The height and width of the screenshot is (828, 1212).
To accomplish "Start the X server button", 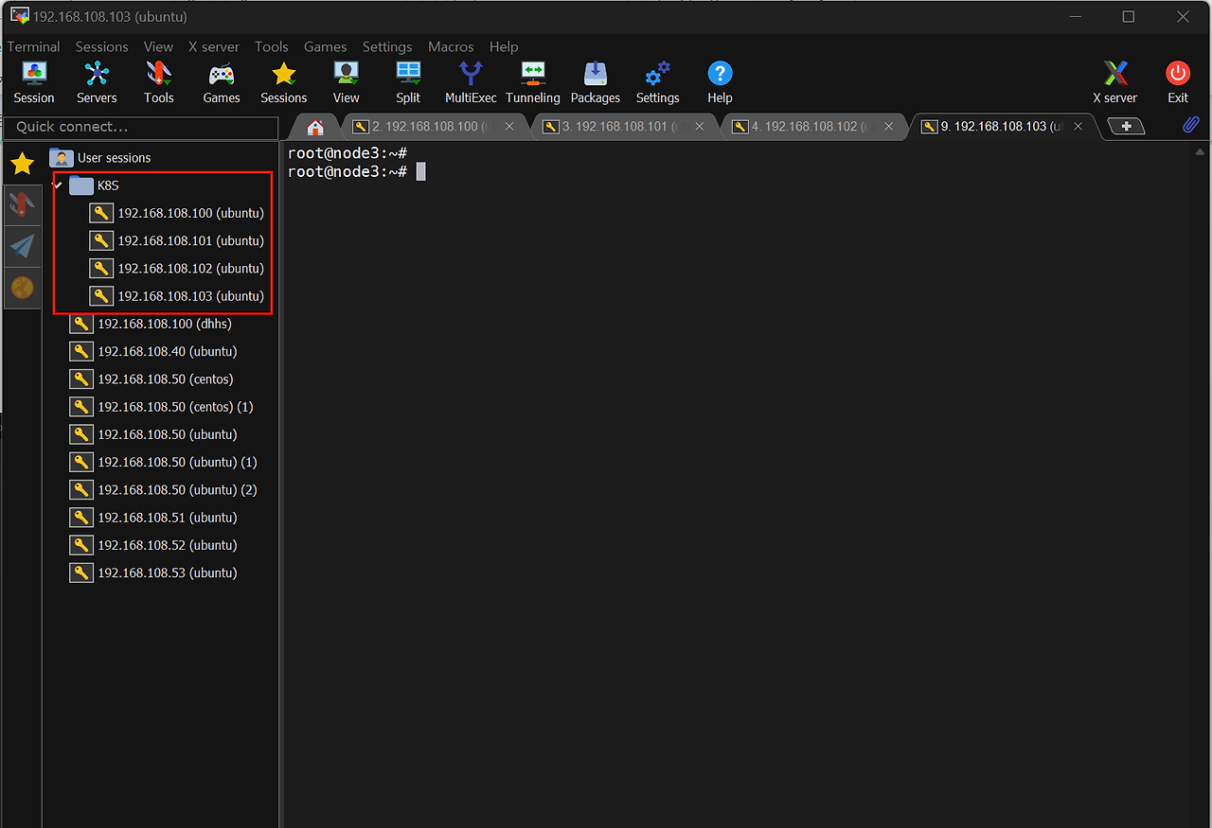I will 1115,82.
